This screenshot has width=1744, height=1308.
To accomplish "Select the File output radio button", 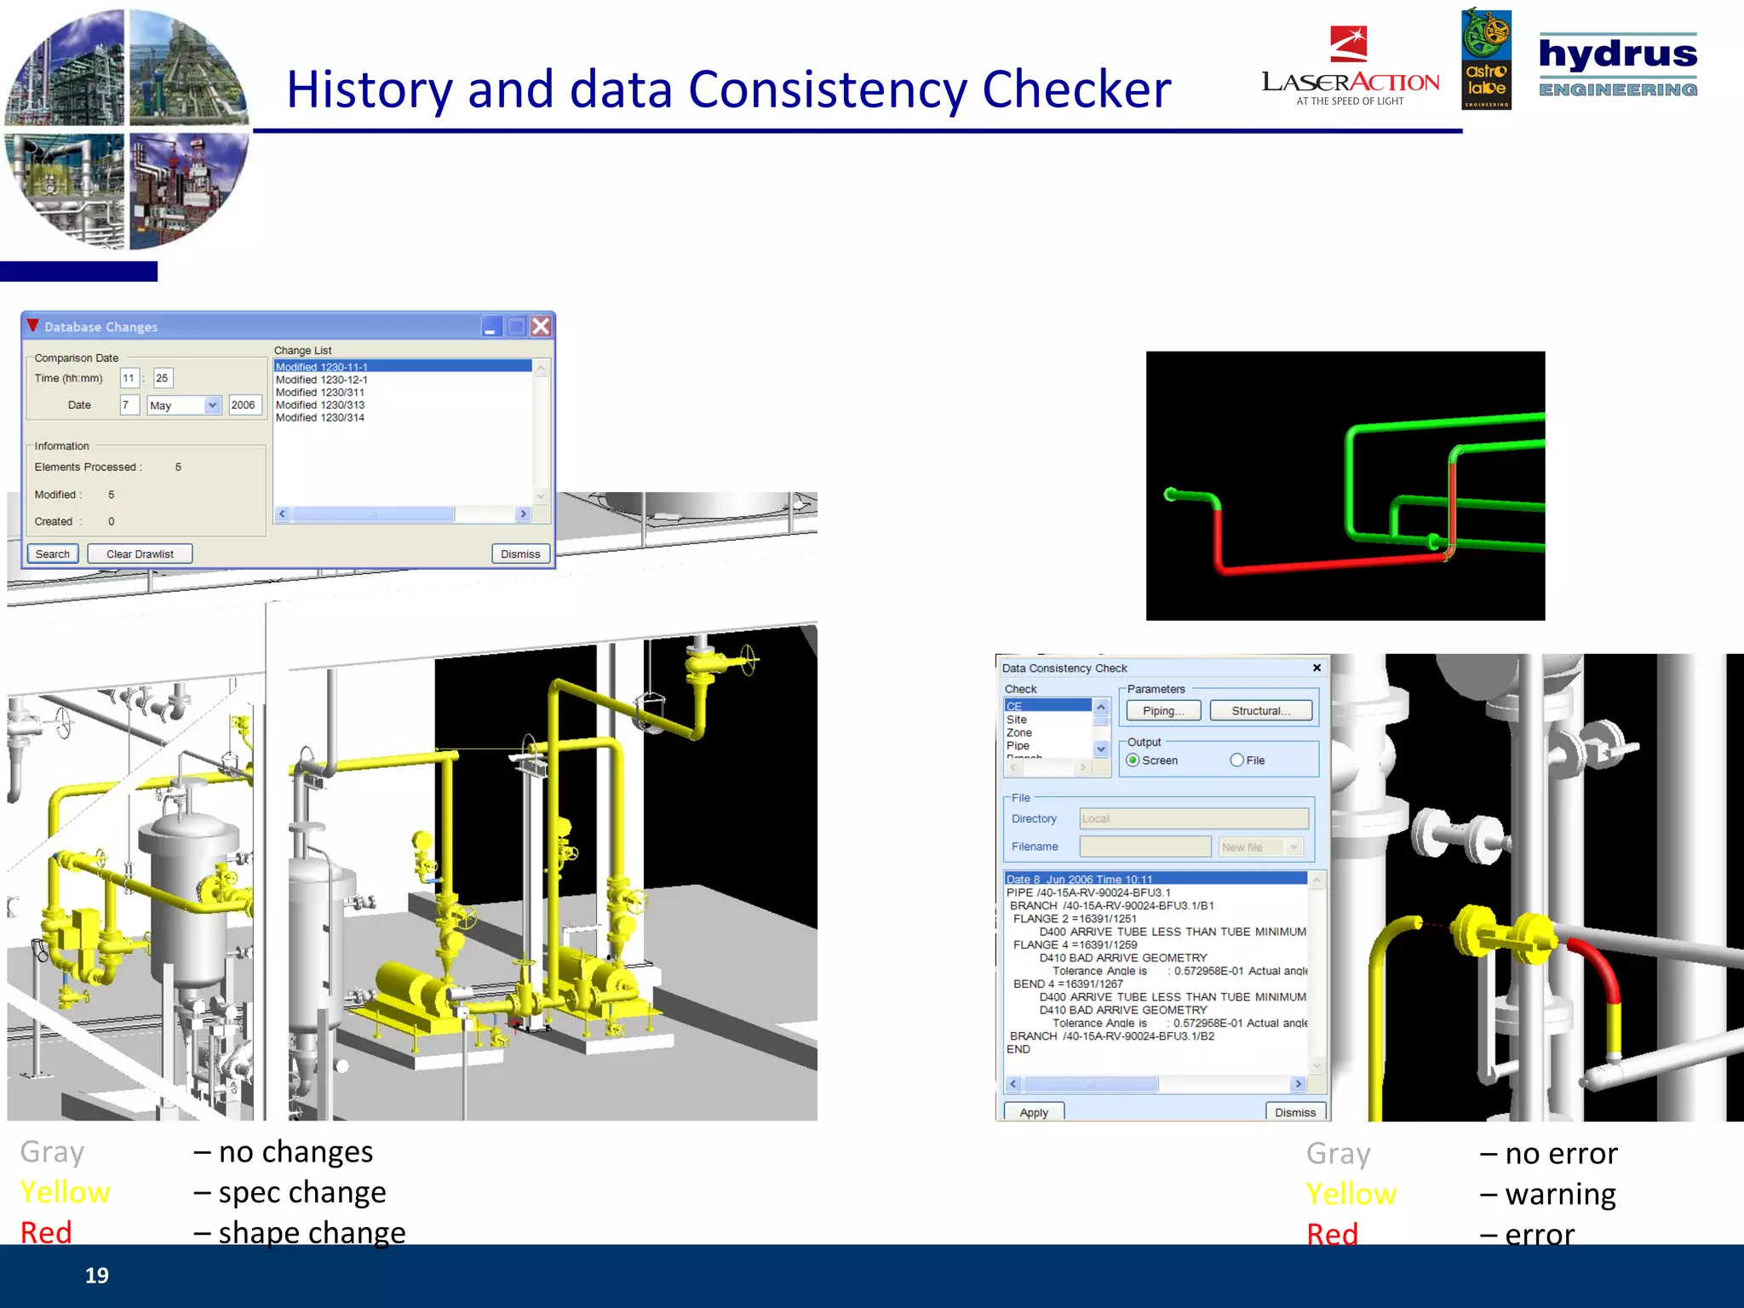I will pos(1236,760).
